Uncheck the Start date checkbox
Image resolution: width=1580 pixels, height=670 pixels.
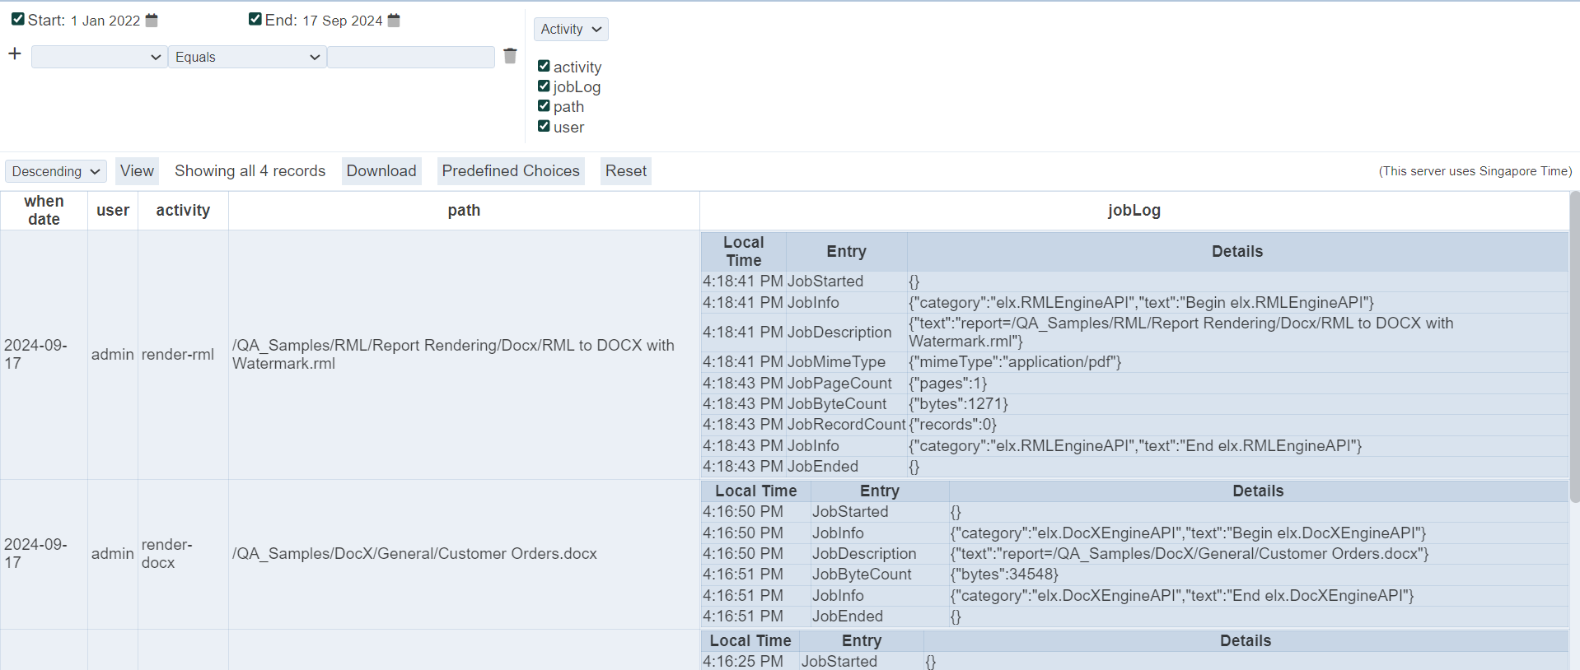tap(18, 19)
